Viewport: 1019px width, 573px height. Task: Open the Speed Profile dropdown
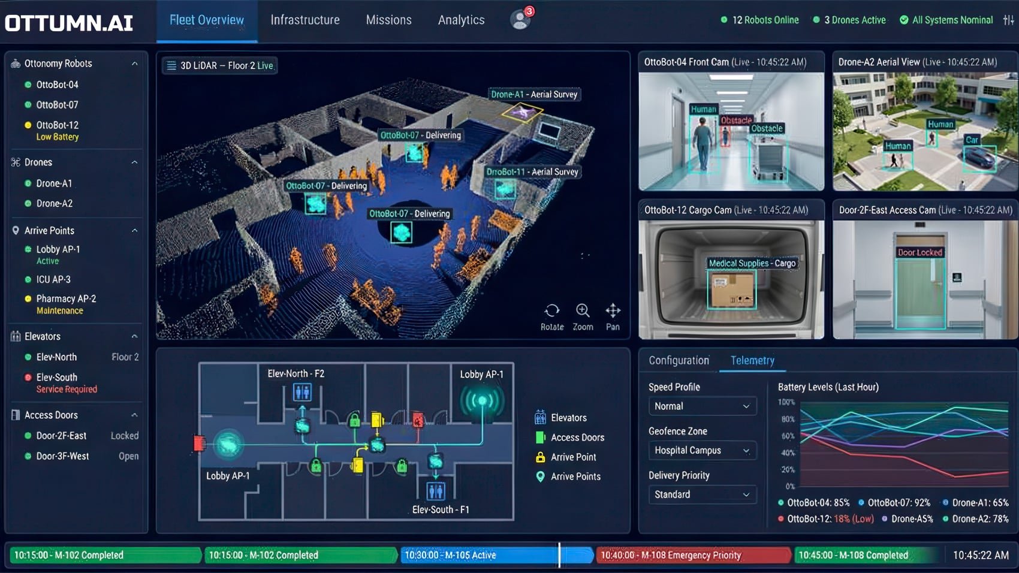(x=702, y=406)
